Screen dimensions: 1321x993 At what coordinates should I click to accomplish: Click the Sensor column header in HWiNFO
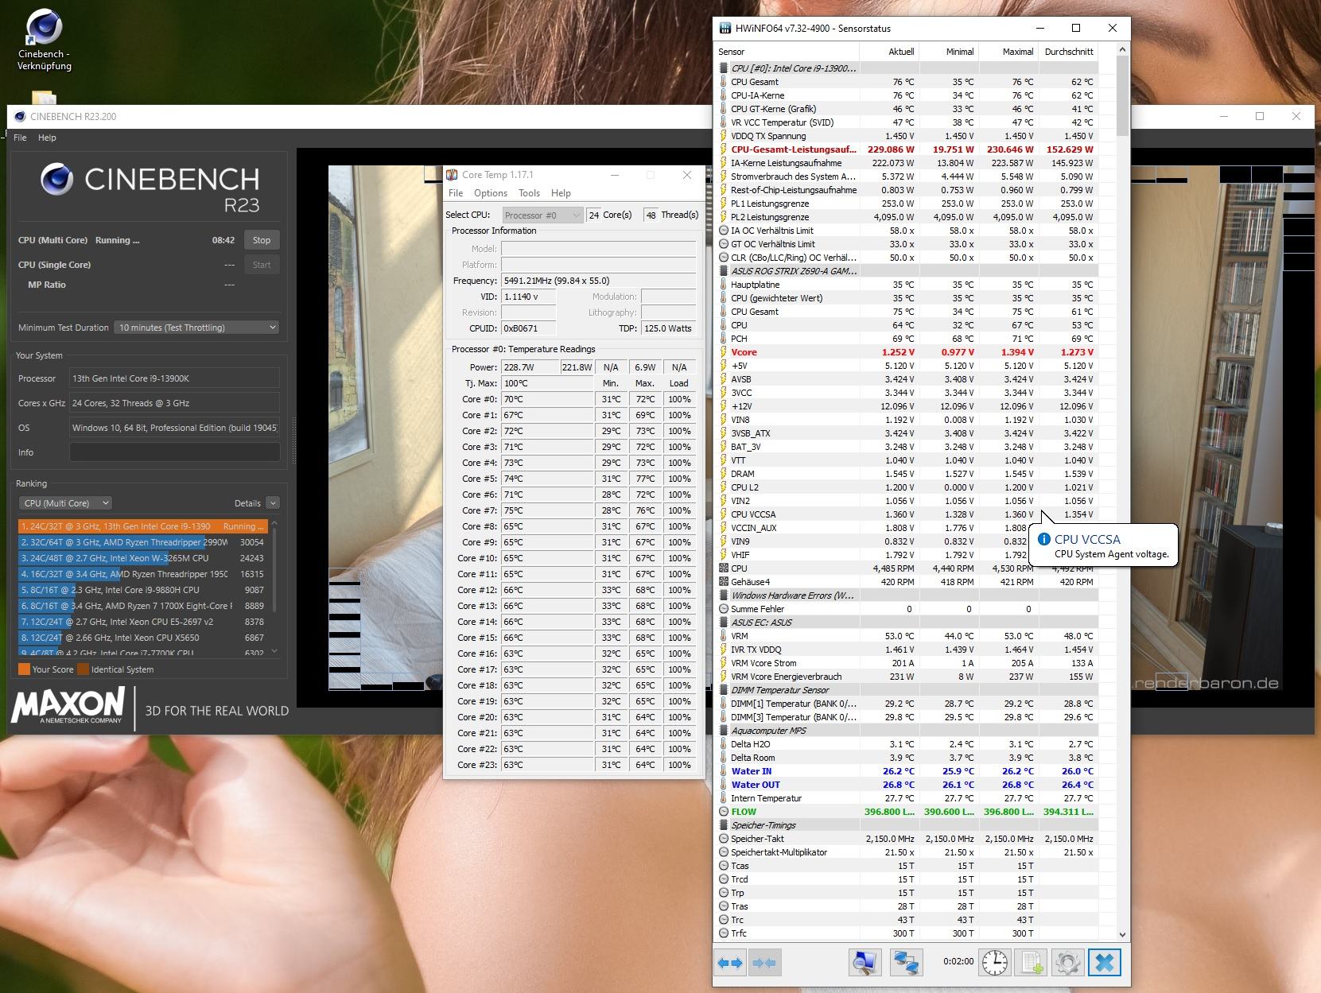(x=787, y=52)
